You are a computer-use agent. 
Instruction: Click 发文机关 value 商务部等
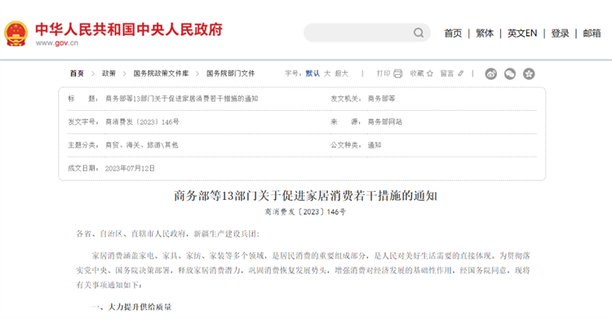[381, 99]
